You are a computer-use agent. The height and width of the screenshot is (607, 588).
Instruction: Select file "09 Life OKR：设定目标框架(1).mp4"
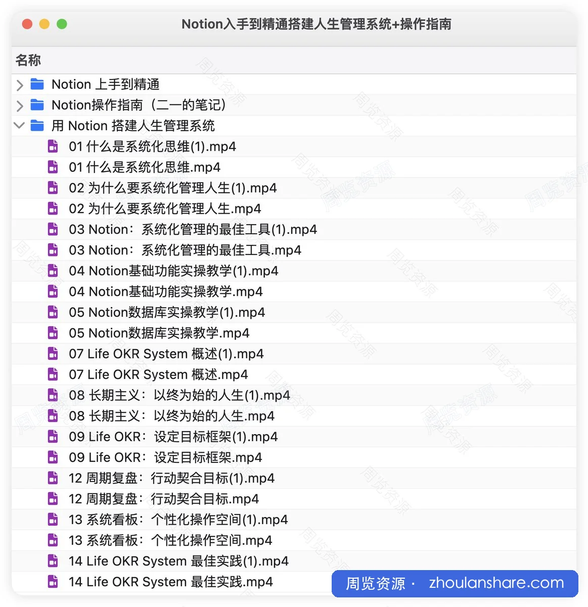coord(173,437)
